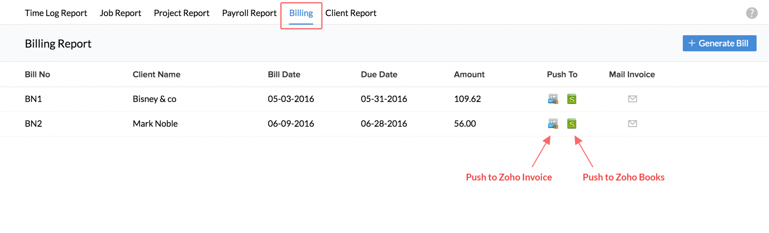Select the Payroll Report tab
Viewport: 769px width, 233px height.
pyautogui.click(x=249, y=13)
